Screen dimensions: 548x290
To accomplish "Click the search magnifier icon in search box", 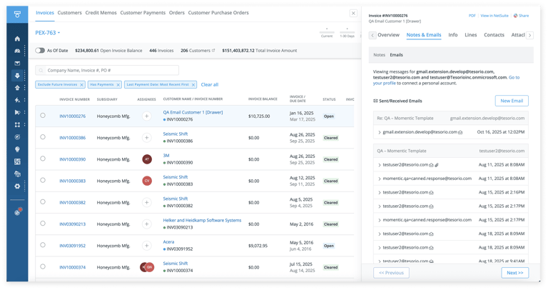I will [41, 70].
